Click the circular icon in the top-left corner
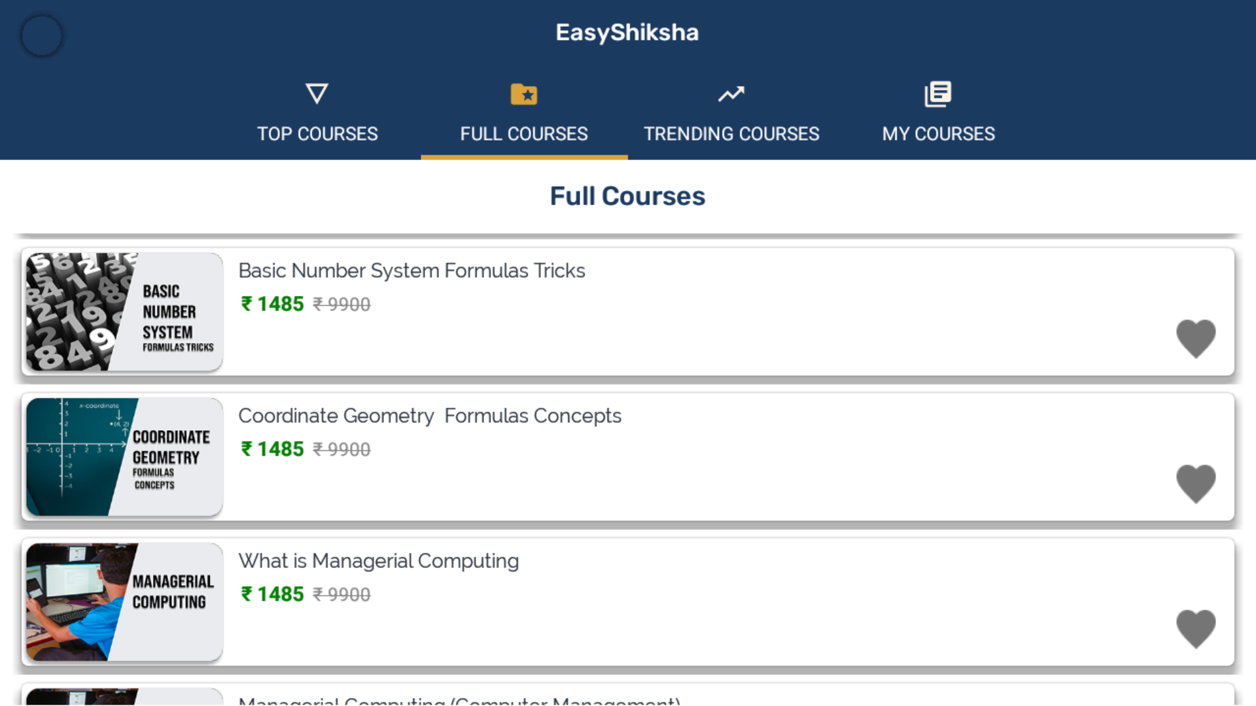Image resolution: width=1256 pixels, height=706 pixels. [41, 35]
